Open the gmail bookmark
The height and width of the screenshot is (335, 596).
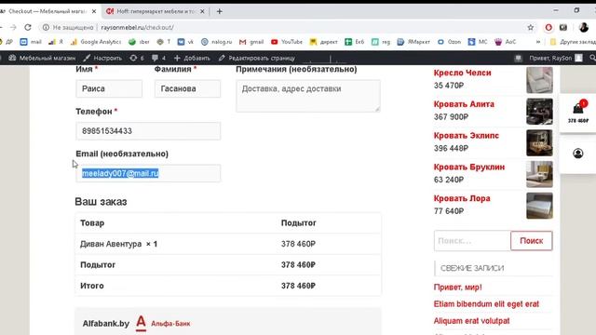point(251,42)
